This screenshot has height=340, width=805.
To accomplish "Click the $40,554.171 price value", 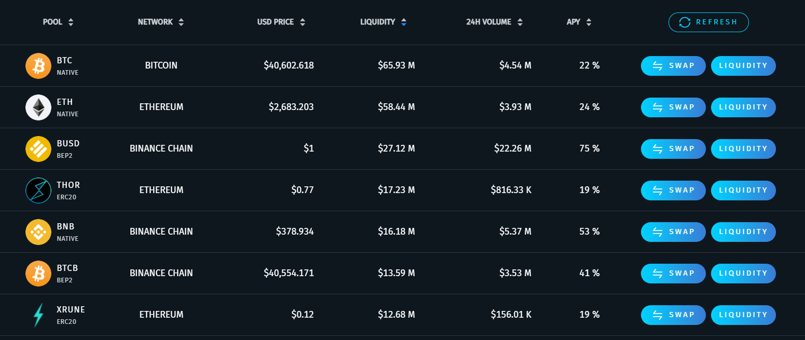I will pos(289,274).
